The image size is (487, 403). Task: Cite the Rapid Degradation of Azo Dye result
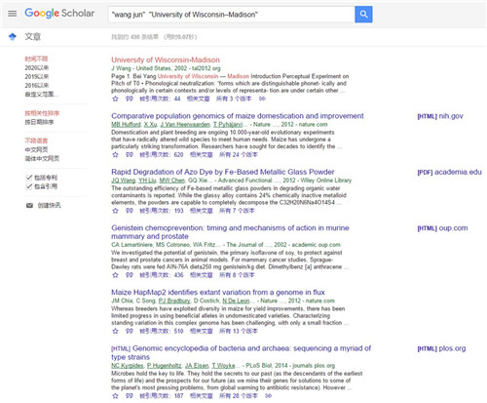pos(130,211)
